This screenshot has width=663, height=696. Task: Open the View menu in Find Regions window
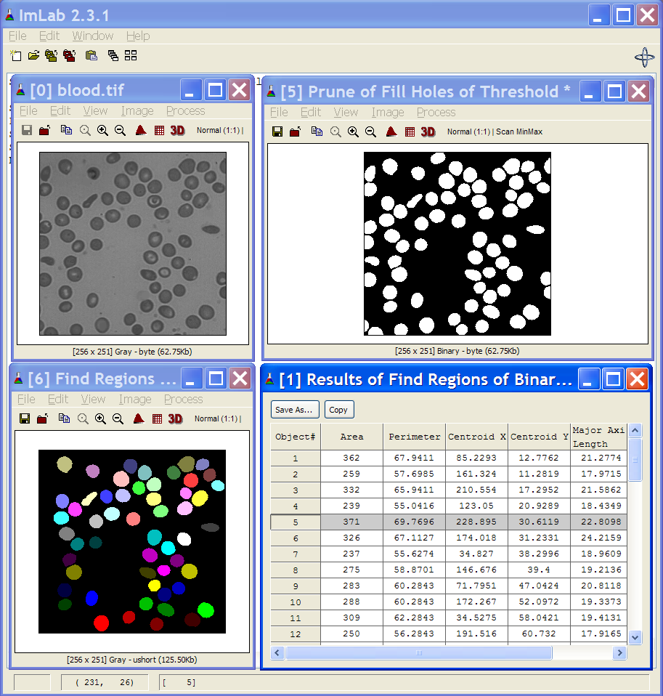click(93, 400)
